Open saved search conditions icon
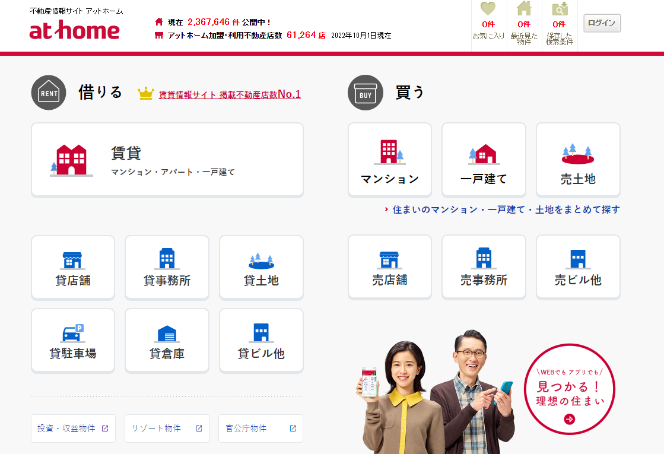Screen dimensions: 664x454 [x=560, y=8]
